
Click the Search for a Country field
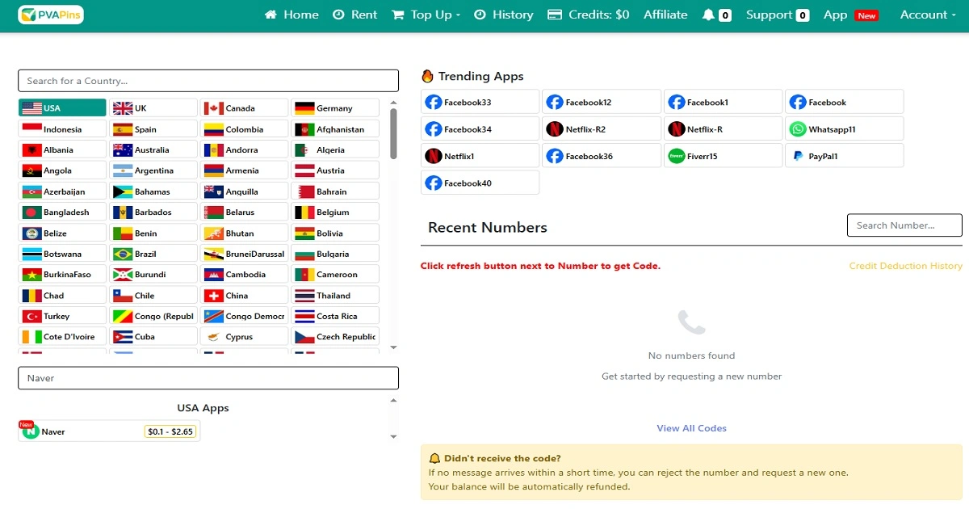point(208,81)
